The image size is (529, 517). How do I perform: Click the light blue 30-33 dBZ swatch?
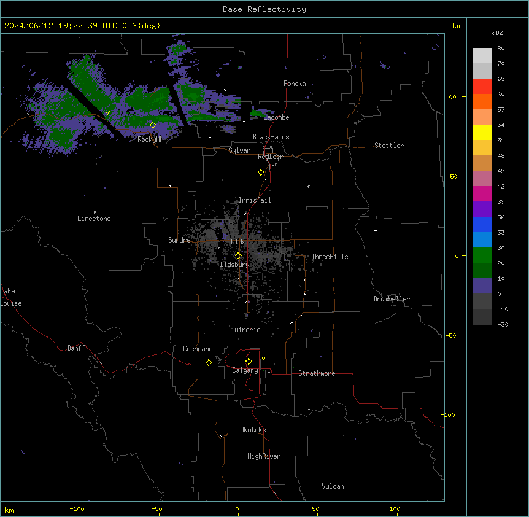[x=482, y=239]
